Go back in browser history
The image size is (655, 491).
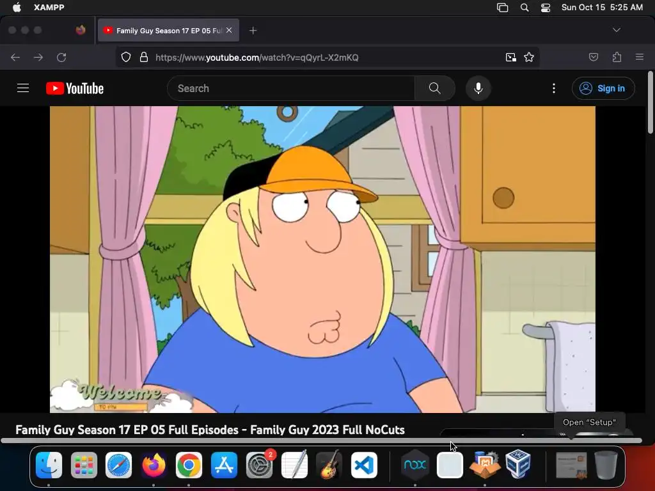tap(15, 57)
